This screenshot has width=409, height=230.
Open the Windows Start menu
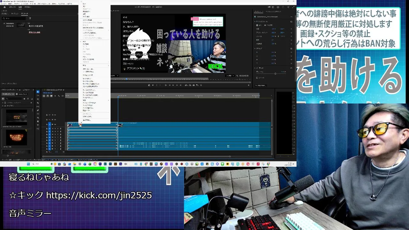tap(28, 164)
